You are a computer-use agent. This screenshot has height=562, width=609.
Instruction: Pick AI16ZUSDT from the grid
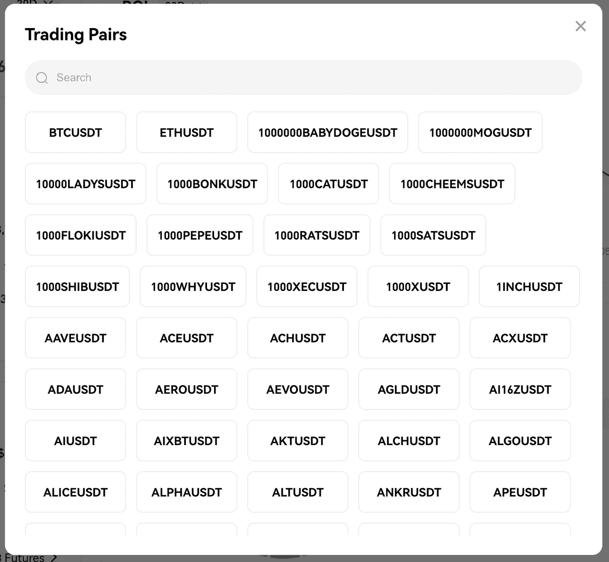(x=520, y=389)
